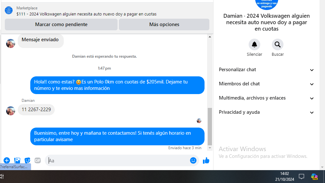Open more actions plus icon
The image size is (325, 183).
click(7, 160)
